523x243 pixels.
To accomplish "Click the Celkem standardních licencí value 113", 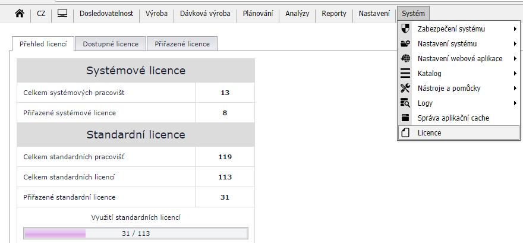I will pos(225,177).
